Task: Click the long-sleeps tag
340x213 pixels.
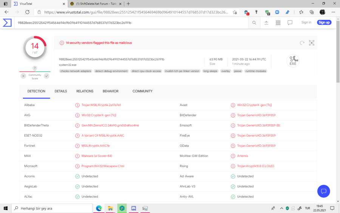Action: (x=210, y=71)
